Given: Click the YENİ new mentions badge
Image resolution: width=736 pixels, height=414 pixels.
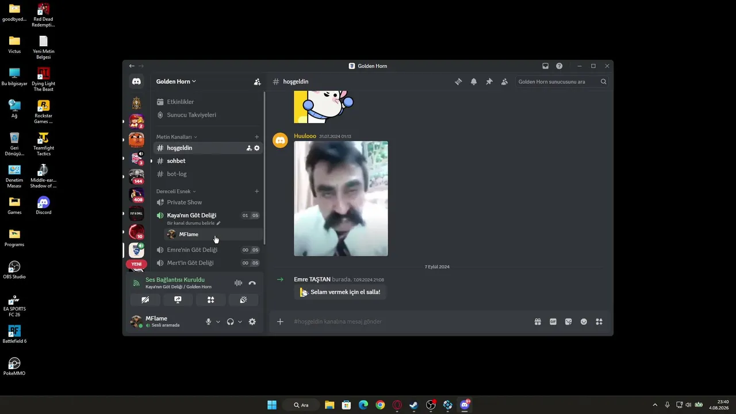Looking at the screenshot, I should point(136,264).
